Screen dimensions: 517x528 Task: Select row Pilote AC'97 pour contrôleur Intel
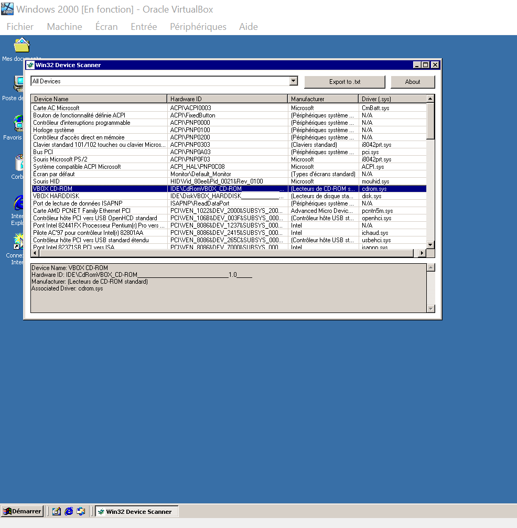(229, 233)
